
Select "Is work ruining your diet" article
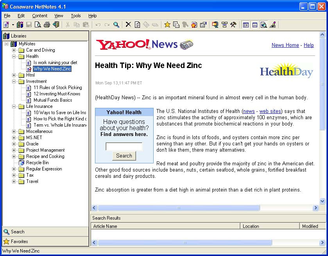coord(55,63)
